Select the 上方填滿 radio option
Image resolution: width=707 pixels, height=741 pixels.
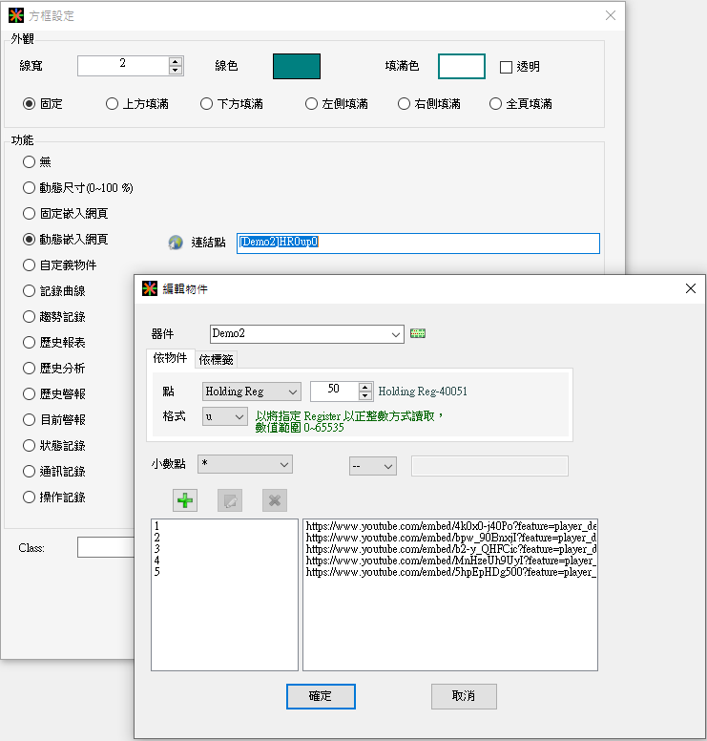(x=112, y=104)
